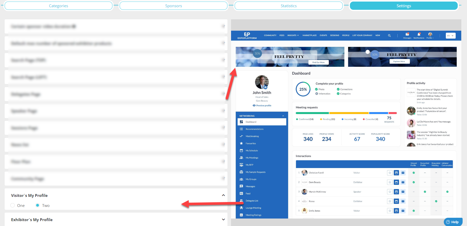Open the Notifications bell in header
The image size is (467, 226).
(419, 34)
